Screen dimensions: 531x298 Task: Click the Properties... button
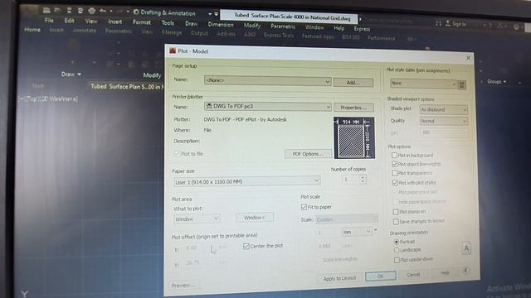coord(353,108)
